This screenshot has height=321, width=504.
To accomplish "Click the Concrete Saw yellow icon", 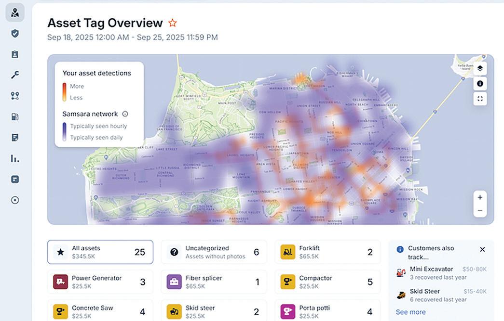I will point(60,311).
